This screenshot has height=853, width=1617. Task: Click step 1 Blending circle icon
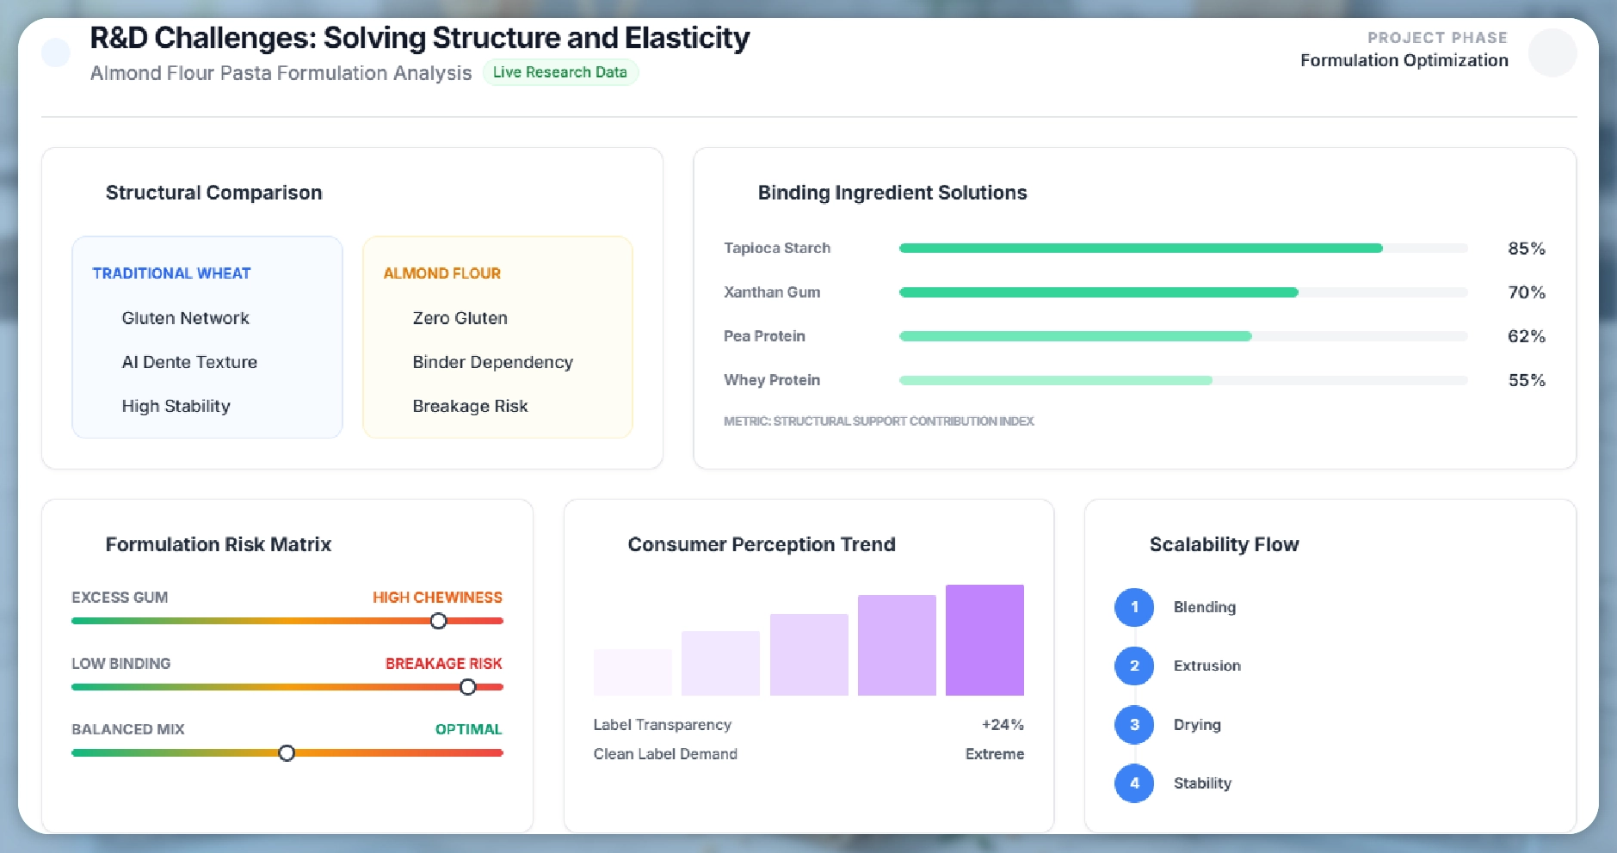pyautogui.click(x=1133, y=607)
